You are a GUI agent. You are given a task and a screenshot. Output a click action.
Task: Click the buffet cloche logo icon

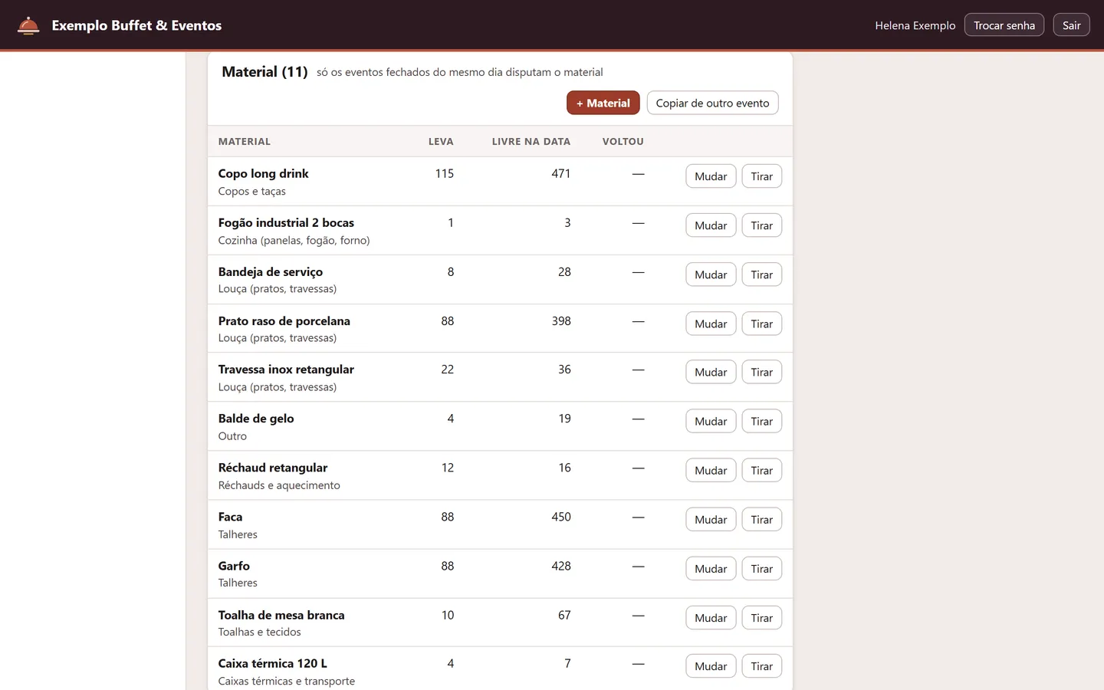[x=28, y=25]
